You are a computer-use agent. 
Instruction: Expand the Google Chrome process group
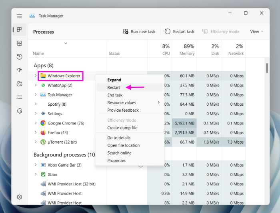pyautogui.click(x=36, y=123)
